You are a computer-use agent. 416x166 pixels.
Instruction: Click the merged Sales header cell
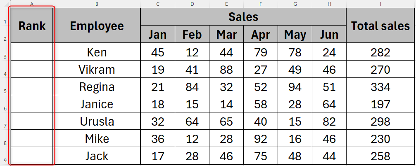click(x=243, y=17)
